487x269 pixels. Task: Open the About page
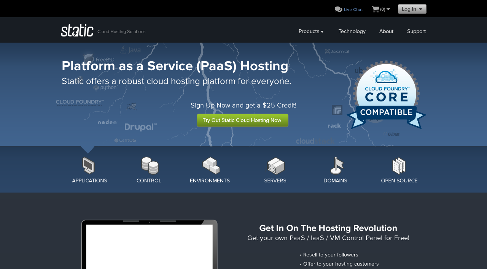coord(386,31)
